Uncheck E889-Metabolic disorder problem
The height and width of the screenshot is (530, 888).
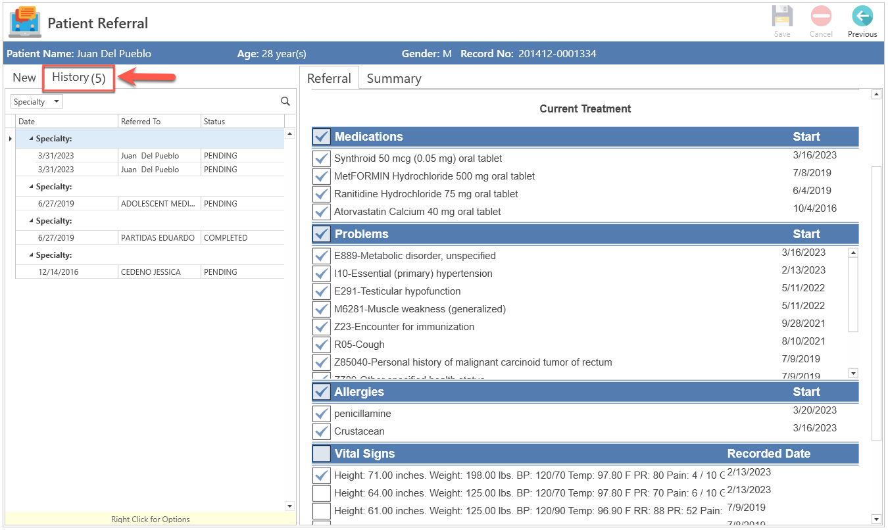[322, 256]
